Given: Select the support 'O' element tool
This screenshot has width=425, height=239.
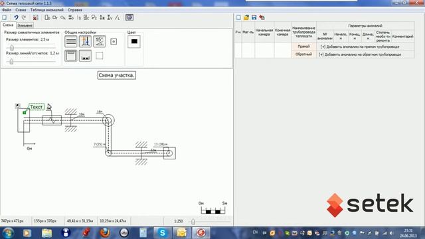Looking at the screenshot, I should [x=71, y=18].
